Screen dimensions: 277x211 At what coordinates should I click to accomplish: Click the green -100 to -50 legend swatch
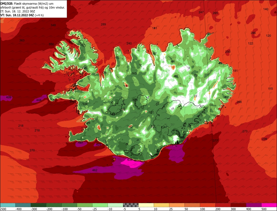click(x=69, y=205)
